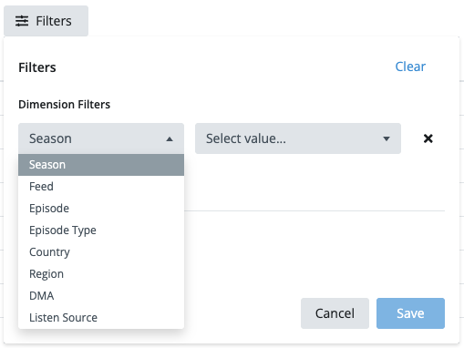Screen dimensions: 464x348
Task: Save the filter settings
Action: click(410, 313)
